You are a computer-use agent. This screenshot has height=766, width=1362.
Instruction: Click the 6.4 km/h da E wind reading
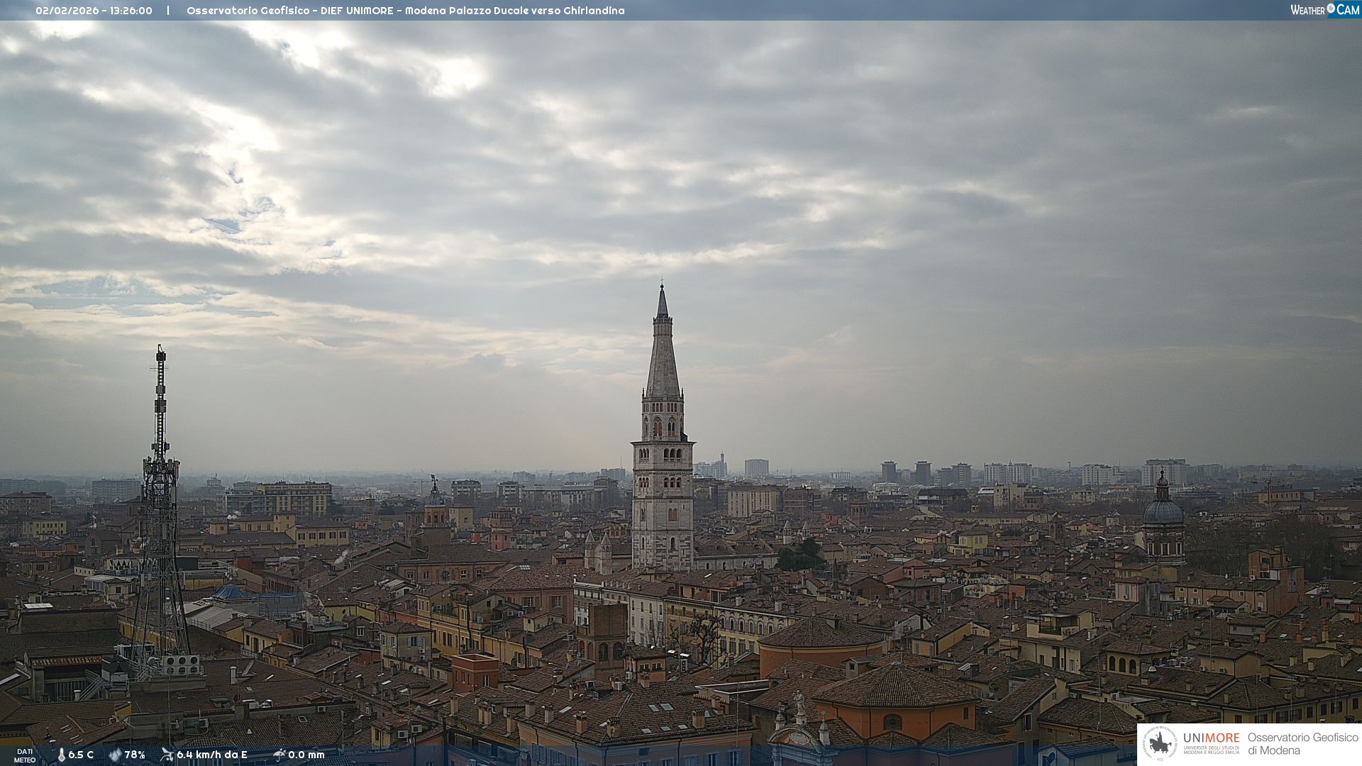212,755
